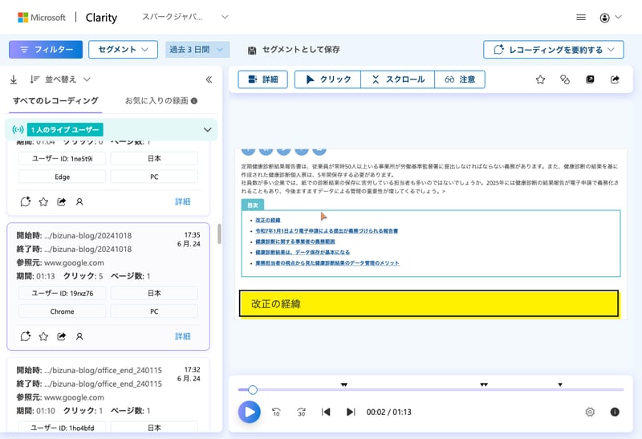Click 健康診断結果は、データ保存が基本になる link
The image size is (642, 439).
[x=303, y=252]
